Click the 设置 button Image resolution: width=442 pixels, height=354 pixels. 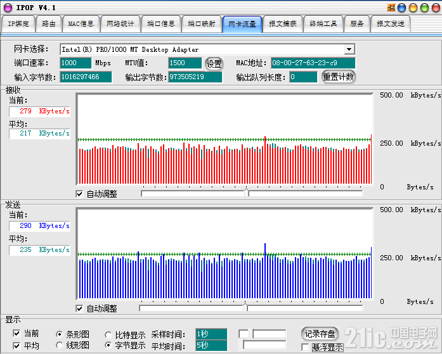coord(214,63)
